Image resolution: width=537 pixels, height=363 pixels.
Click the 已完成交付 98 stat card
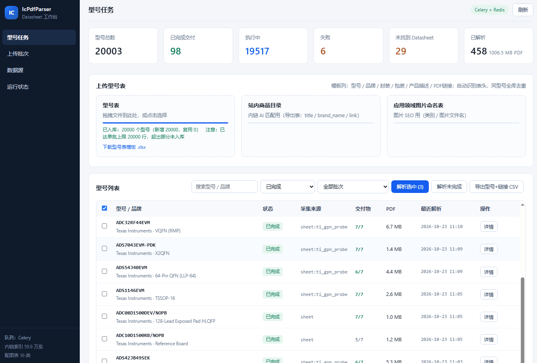point(198,46)
